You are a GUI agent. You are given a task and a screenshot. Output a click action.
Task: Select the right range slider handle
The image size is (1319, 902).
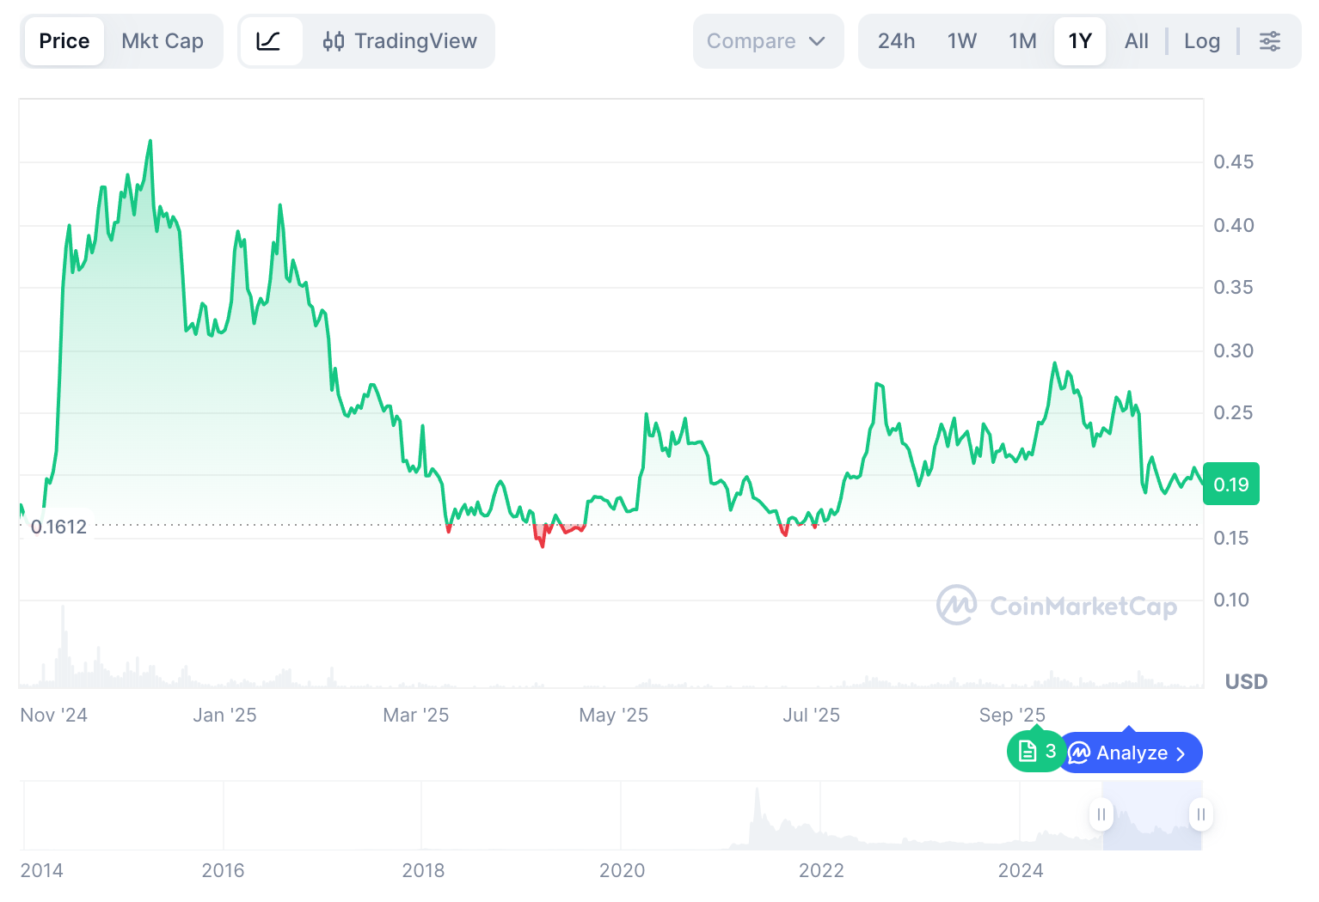coord(1200,814)
